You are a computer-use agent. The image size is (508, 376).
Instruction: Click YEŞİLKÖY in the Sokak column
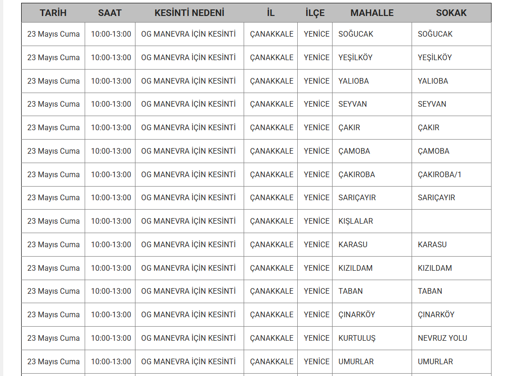[435, 57]
